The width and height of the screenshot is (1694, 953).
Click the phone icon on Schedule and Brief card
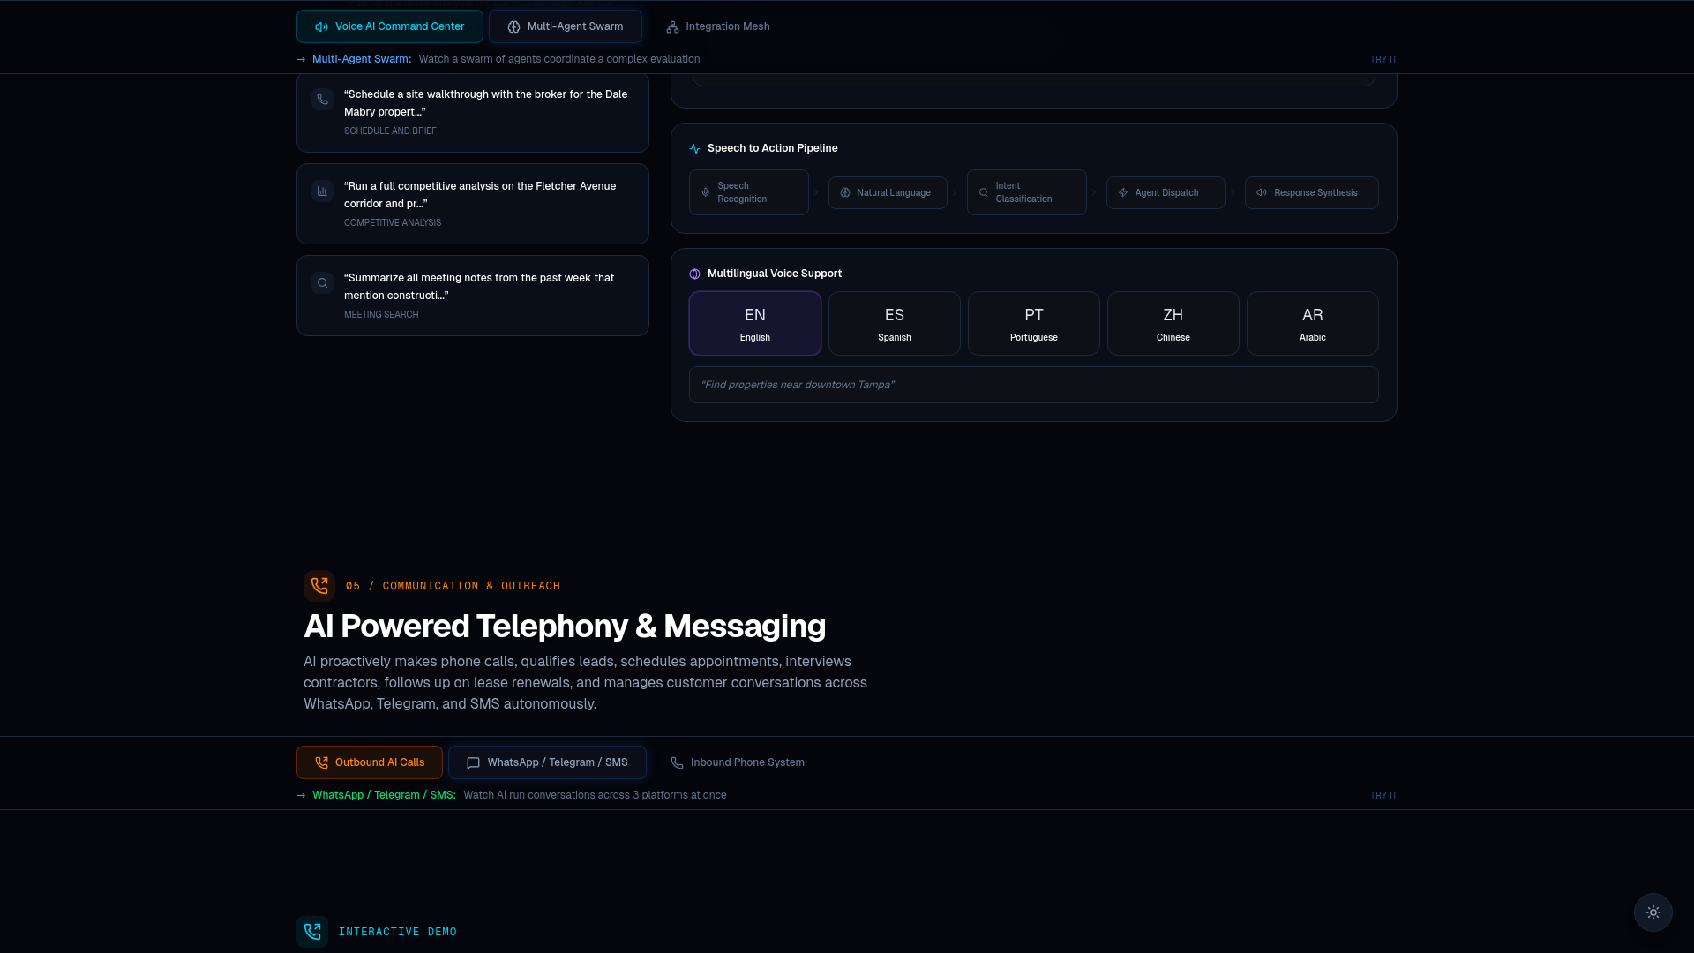pyautogui.click(x=322, y=100)
